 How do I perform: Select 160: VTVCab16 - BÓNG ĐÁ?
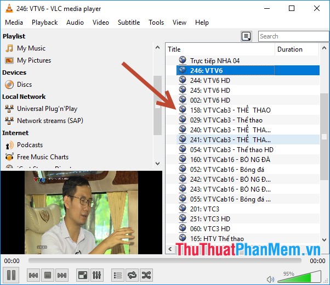(230, 160)
